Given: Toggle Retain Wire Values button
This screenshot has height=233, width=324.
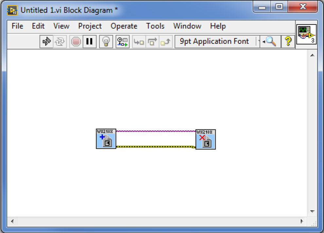Looking at the screenshot, I should (122, 42).
